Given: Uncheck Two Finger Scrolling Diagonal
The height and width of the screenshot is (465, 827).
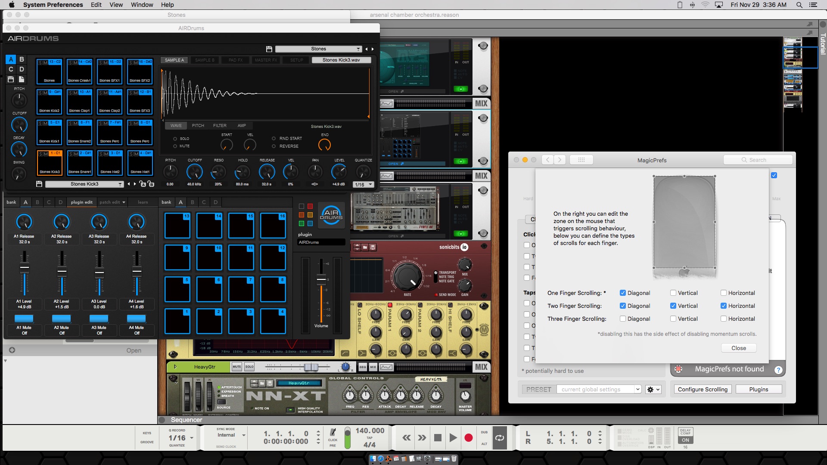Looking at the screenshot, I should pyautogui.click(x=623, y=306).
